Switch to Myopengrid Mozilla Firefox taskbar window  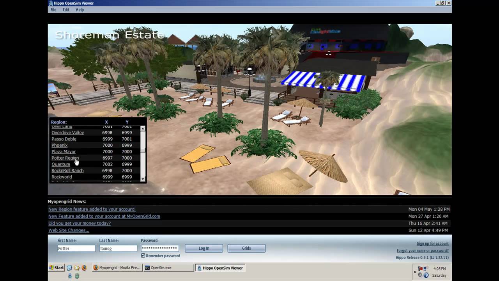point(117,268)
